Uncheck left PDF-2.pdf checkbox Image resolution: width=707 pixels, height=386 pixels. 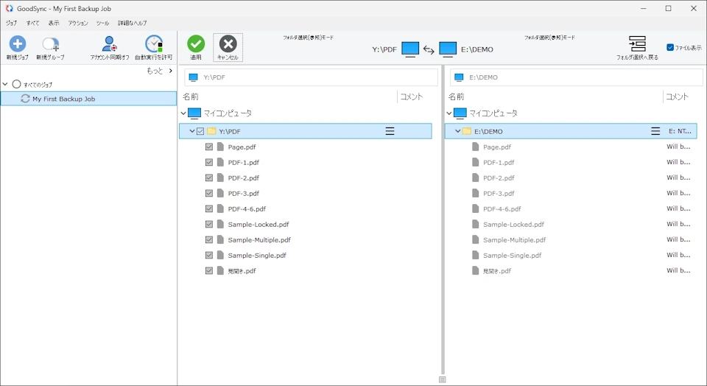click(208, 178)
